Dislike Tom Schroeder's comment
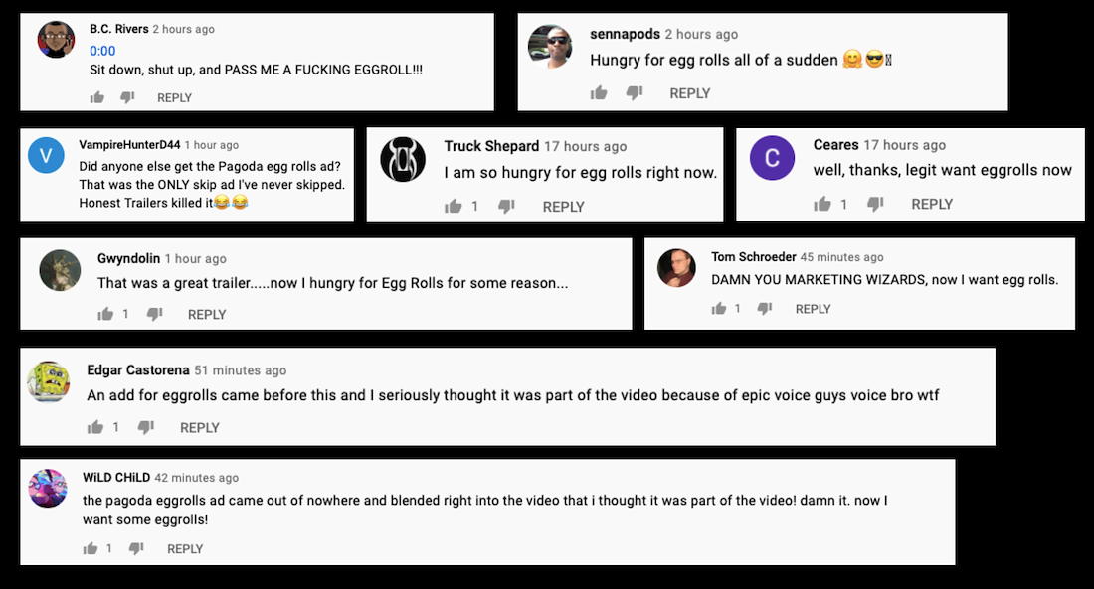1094x589 pixels. (x=766, y=309)
